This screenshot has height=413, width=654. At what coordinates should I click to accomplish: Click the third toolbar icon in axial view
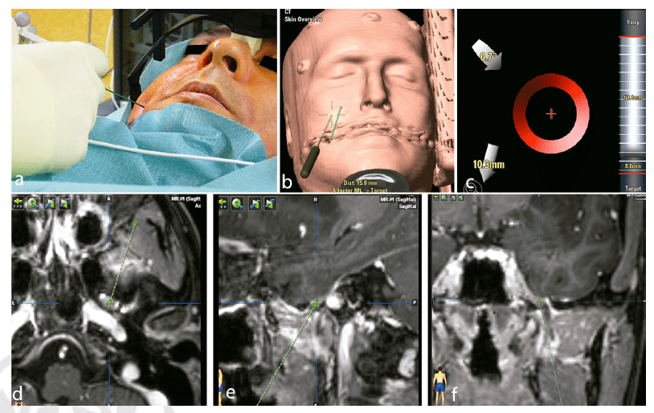point(51,204)
